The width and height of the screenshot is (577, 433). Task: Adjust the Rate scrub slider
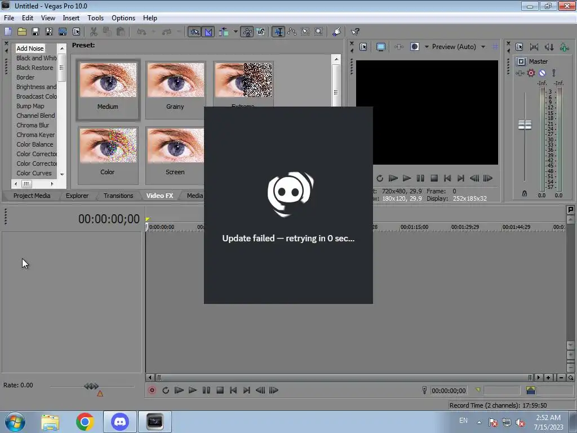coord(91,386)
